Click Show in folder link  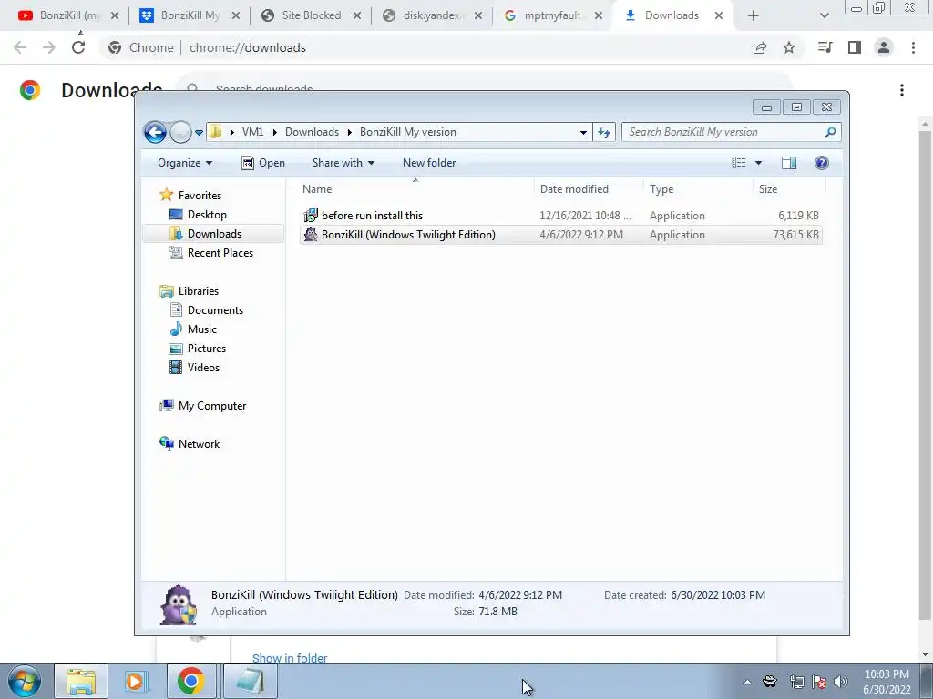coord(290,658)
